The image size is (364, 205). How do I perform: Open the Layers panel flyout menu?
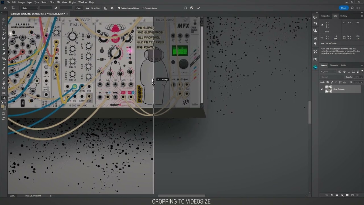[362, 65]
